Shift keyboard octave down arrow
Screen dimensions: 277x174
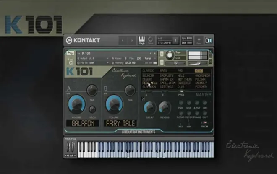[67, 156]
